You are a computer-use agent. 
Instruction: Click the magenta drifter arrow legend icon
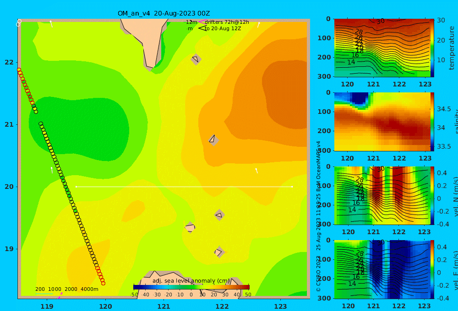202,22
